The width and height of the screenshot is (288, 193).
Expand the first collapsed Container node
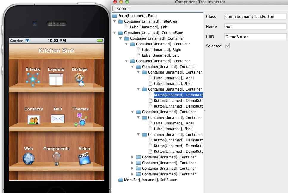[x=133, y=157]
